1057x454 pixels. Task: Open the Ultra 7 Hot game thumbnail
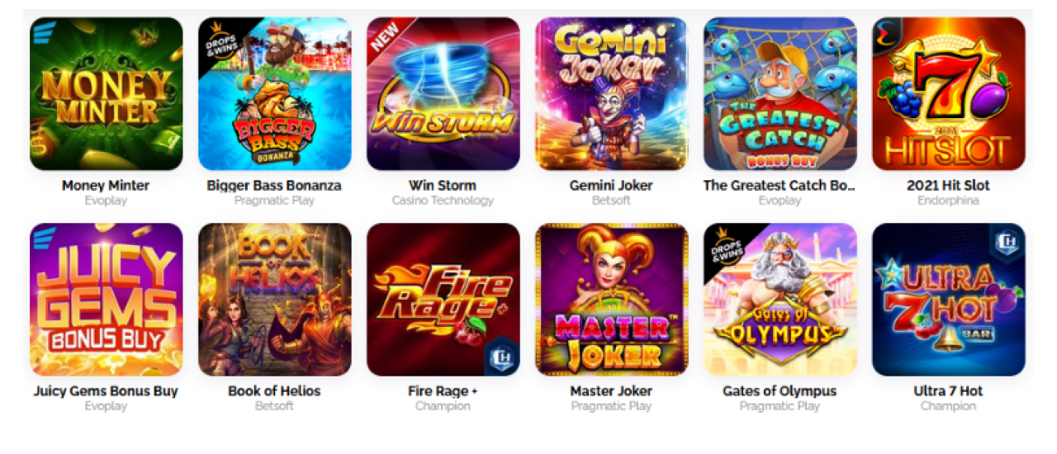949,300
